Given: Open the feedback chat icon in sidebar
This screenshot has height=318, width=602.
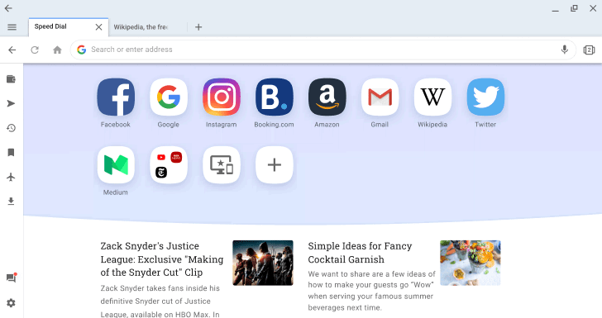Looking at the screenshot, I should pyautogui.click(x=11, y=278).
